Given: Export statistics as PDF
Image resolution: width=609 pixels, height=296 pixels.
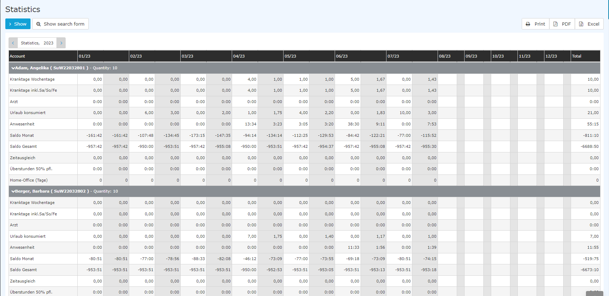Looking at the screenshot, I should coord(562,24).
